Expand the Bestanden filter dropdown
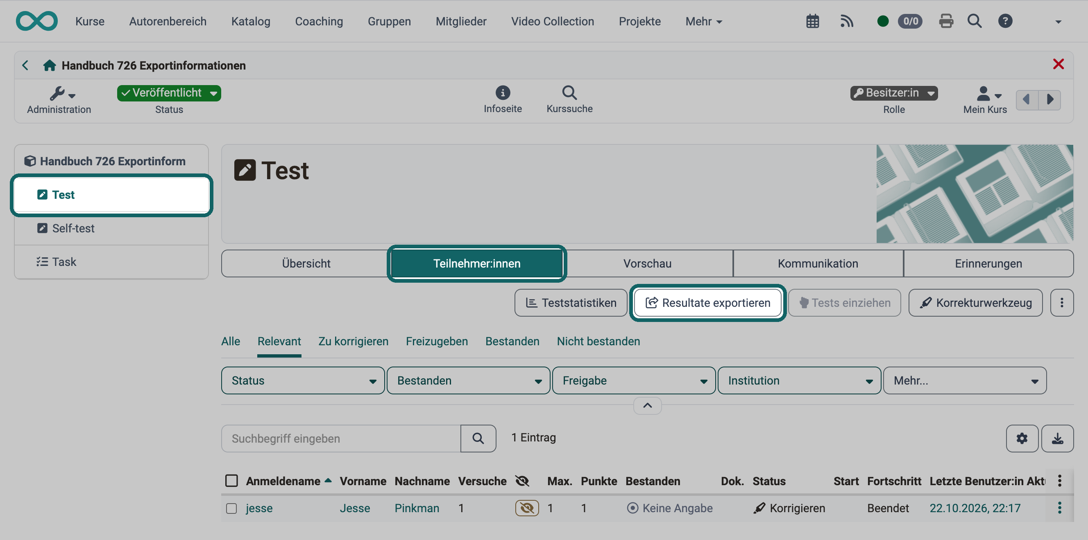Viewport: 1088px width, 540px height. coord(468,380)
